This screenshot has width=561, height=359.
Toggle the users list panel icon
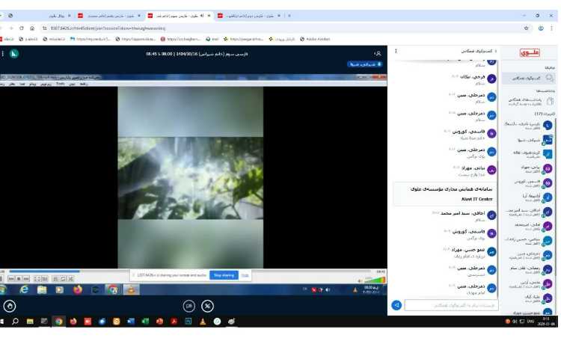point(378,54)
